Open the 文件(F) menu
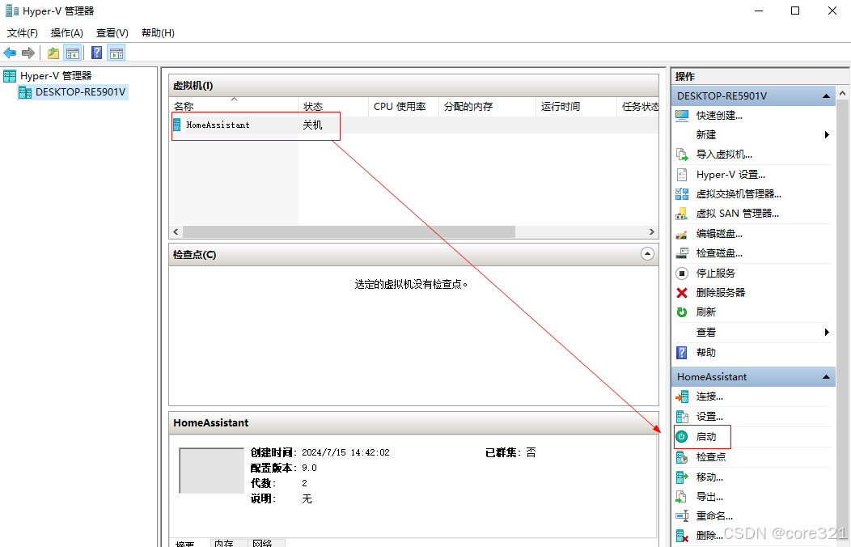The height and width of the screenshot is (547, 851). click(x=23, y=32)
